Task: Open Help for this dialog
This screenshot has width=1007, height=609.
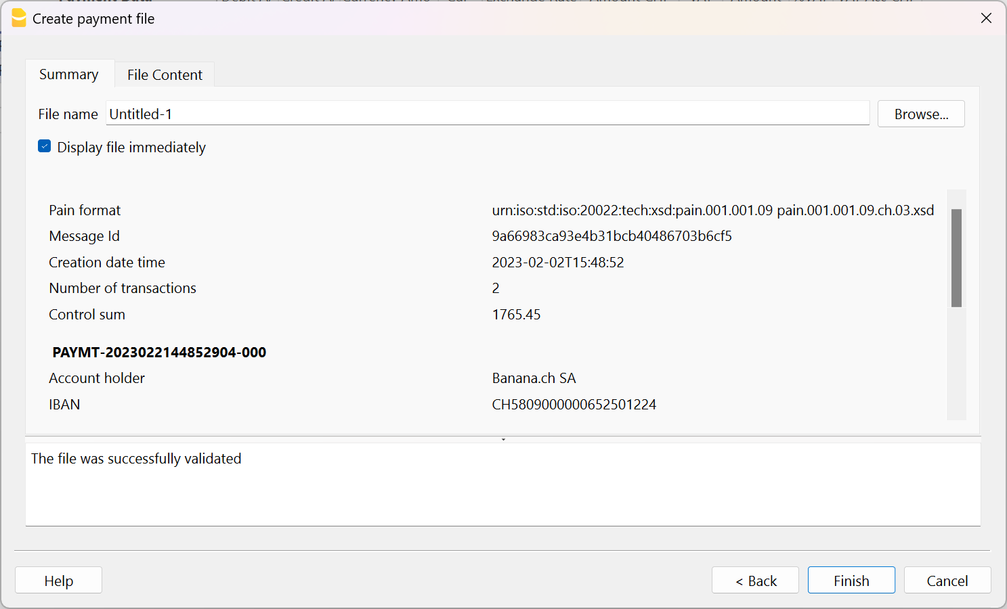Action: click(58, 580)
